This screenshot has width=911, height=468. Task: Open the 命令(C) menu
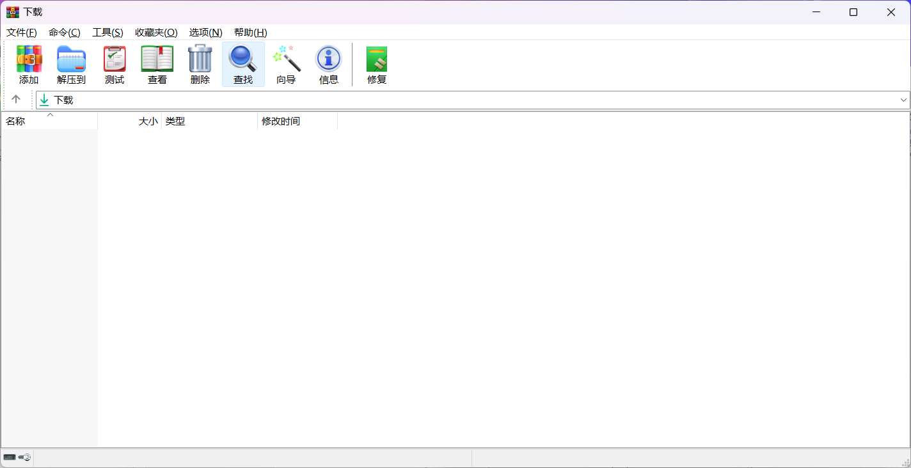(x=65, y=33)
